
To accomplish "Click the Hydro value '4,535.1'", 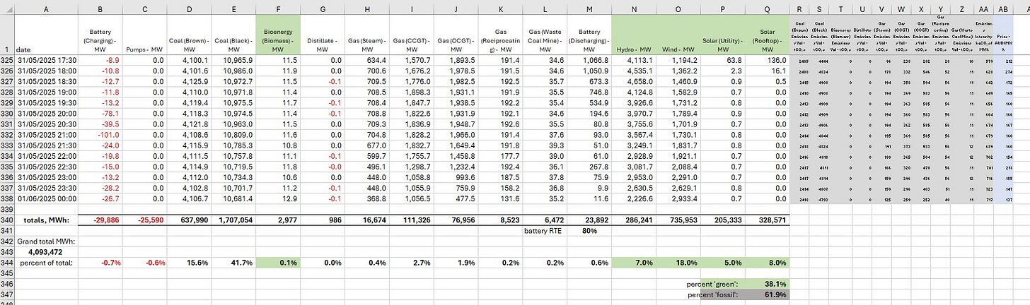I will 634,71.
